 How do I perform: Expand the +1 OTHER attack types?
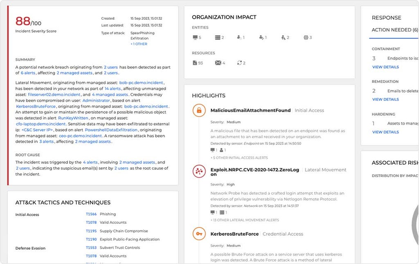click(139, 44)
